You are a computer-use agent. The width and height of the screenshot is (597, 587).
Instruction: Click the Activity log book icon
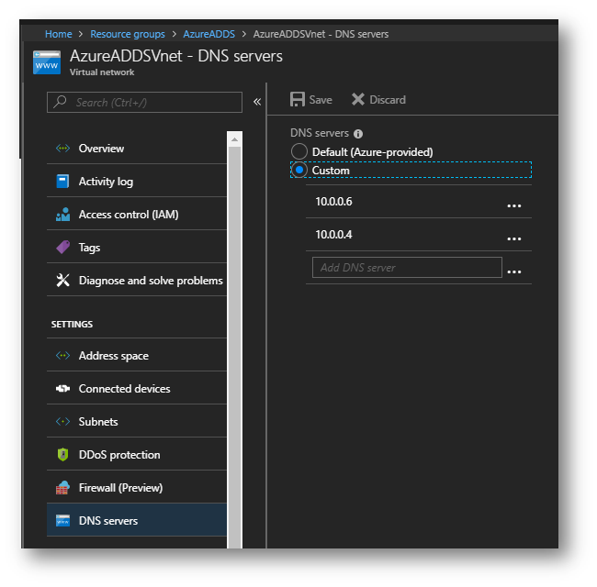[62, 182]
